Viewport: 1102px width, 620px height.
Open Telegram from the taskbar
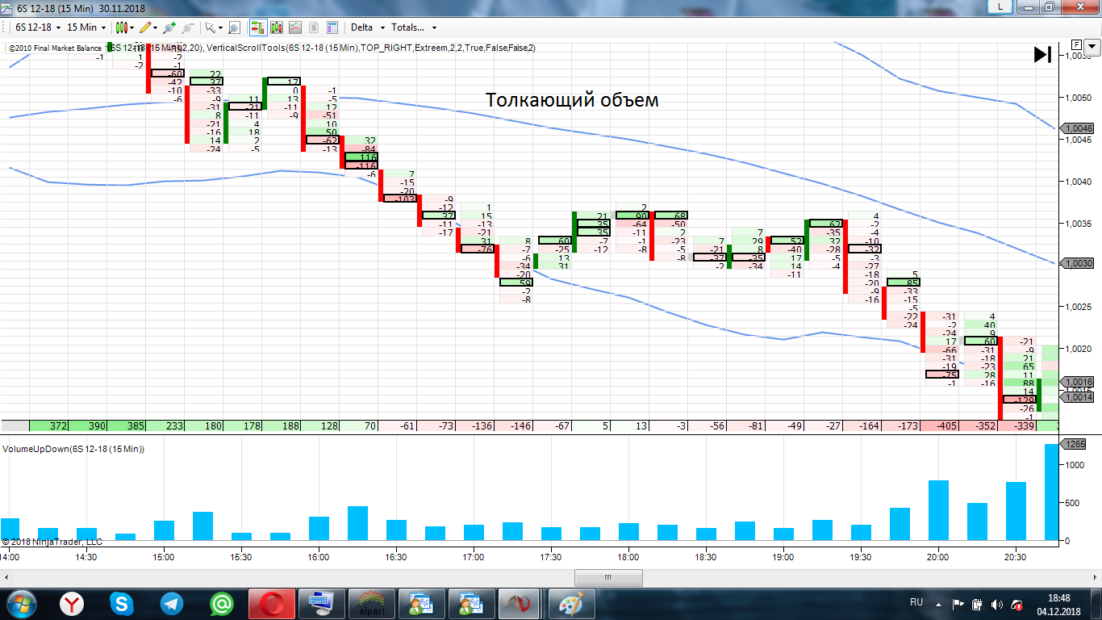coord(171,603)
